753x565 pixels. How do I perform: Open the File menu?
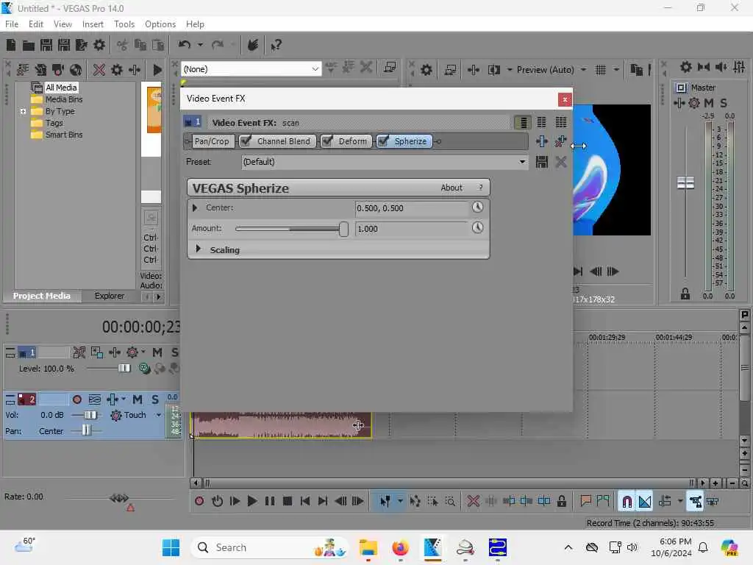click(12, 24)
